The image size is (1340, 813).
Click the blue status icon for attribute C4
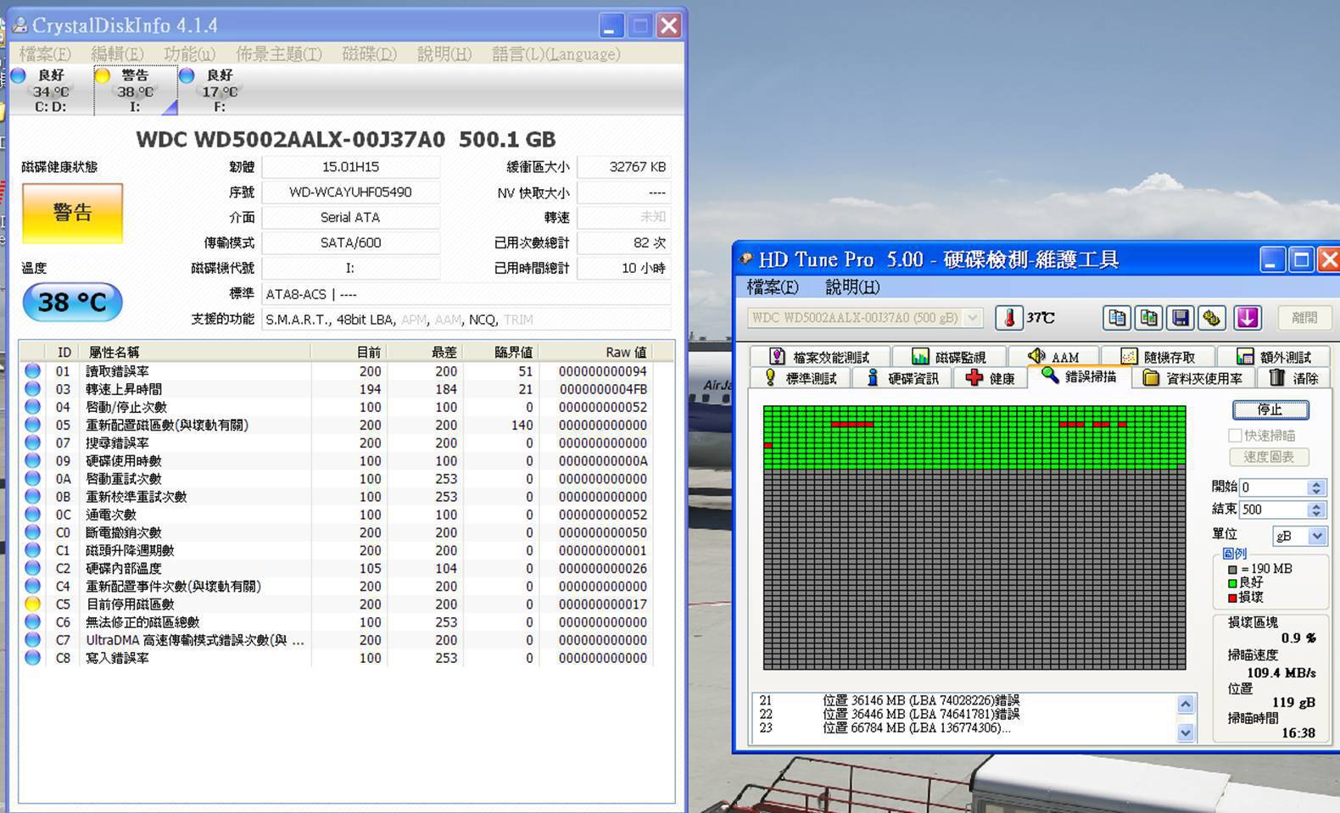coord(32,587)
